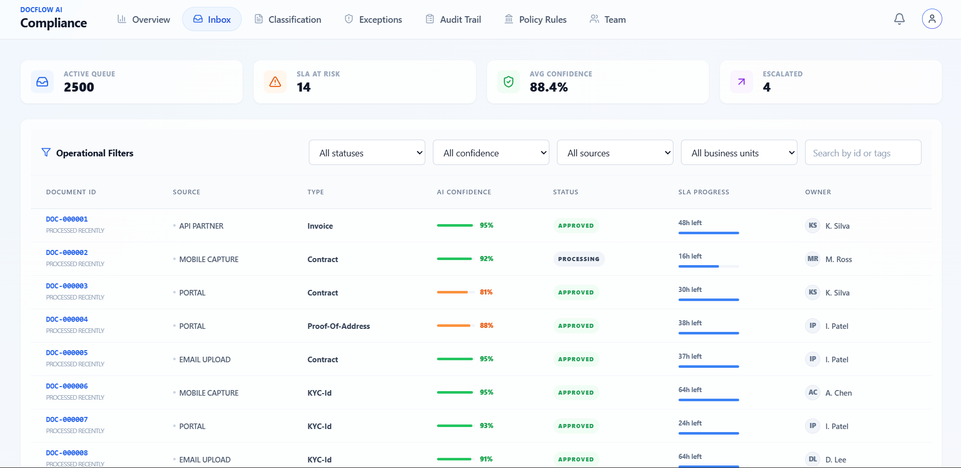Screen dimensions: 961x468
Task: Click the SLA At Risk warning icon
Action: [x=275, y=82]
